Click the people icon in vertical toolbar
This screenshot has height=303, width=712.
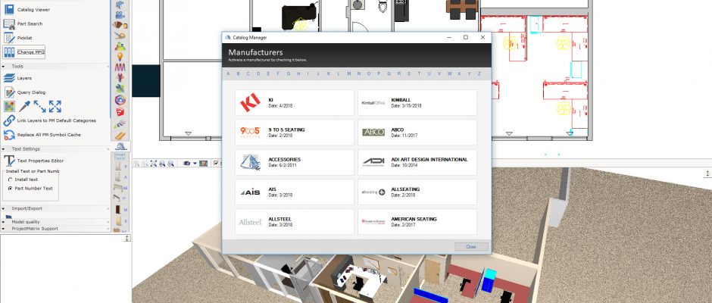pos(120,46)
